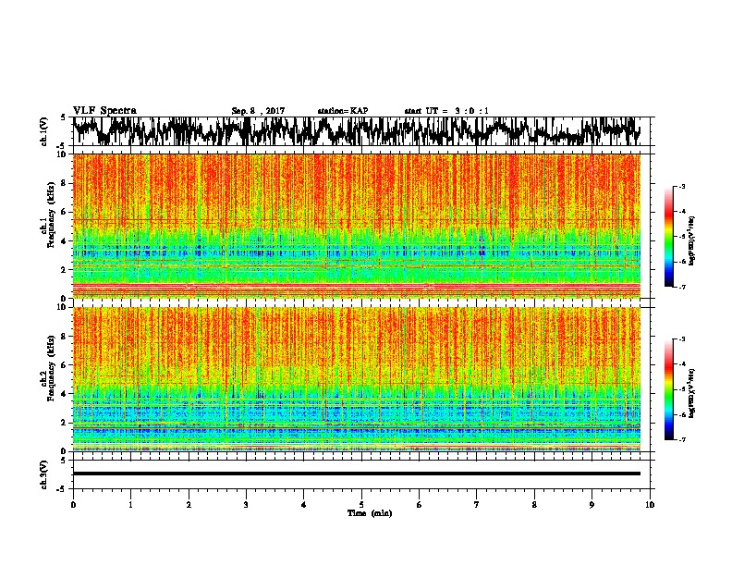Click the "-7" label on ch.2 color bar
The image size is (732, 566).
click(x=682, y=439)
